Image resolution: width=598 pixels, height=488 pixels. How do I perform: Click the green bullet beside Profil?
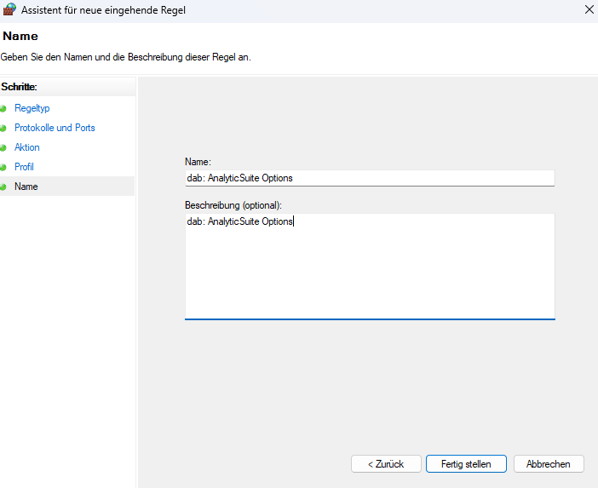pyautogui.click(x=3, y=168)
